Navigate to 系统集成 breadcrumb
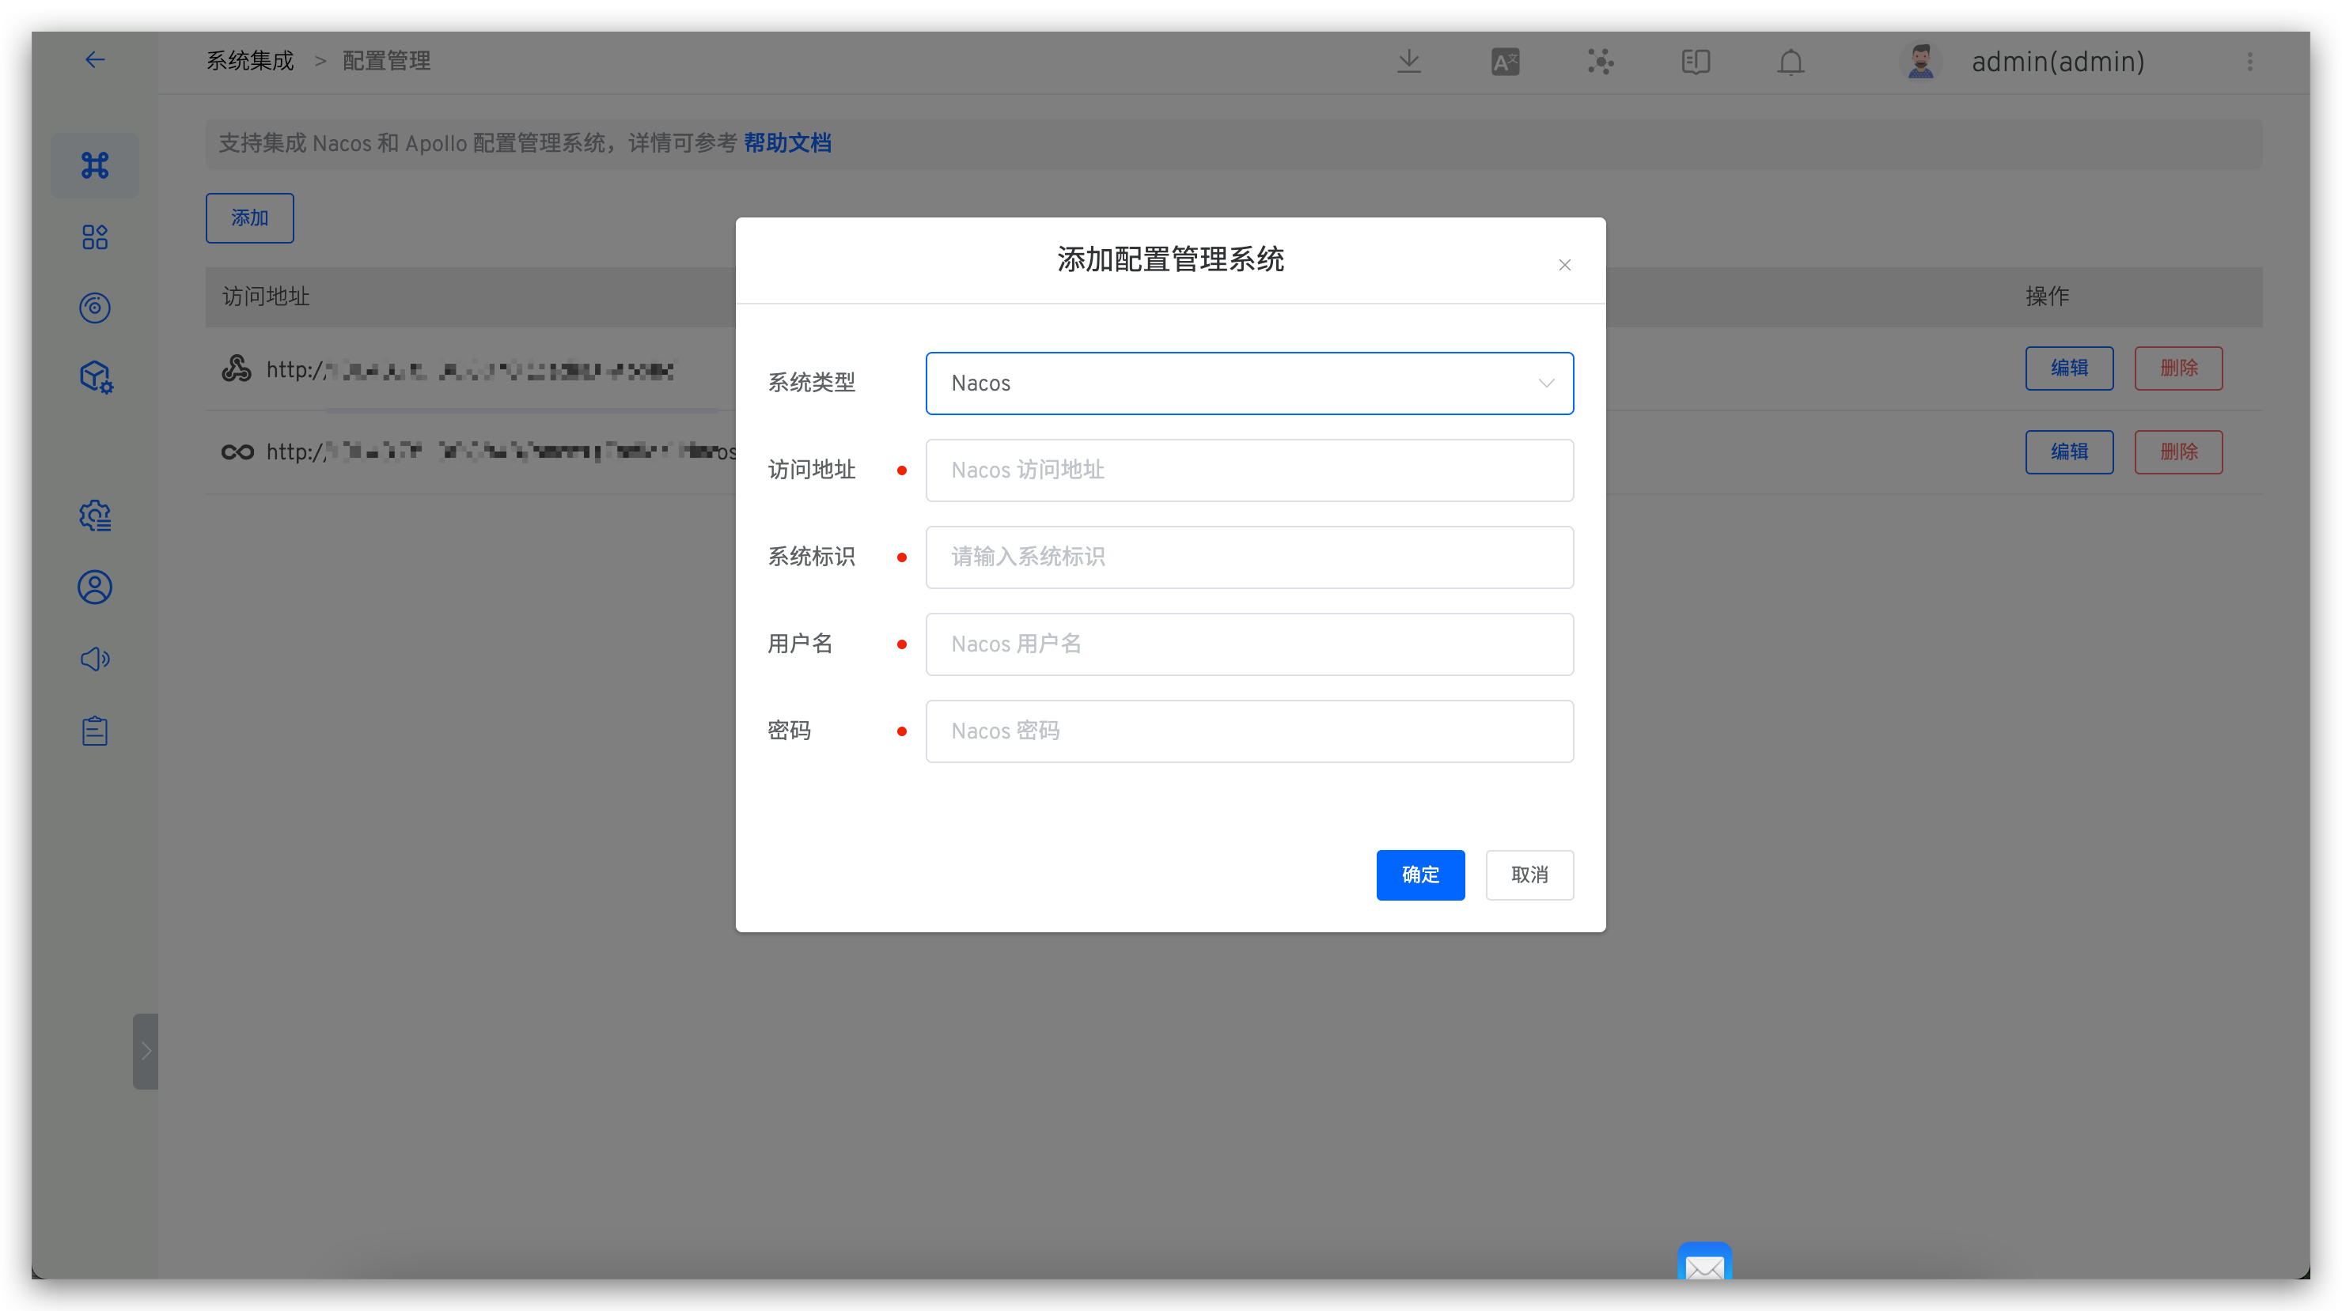Screen dimensions: 2342x1311 [x=249, y=60]
